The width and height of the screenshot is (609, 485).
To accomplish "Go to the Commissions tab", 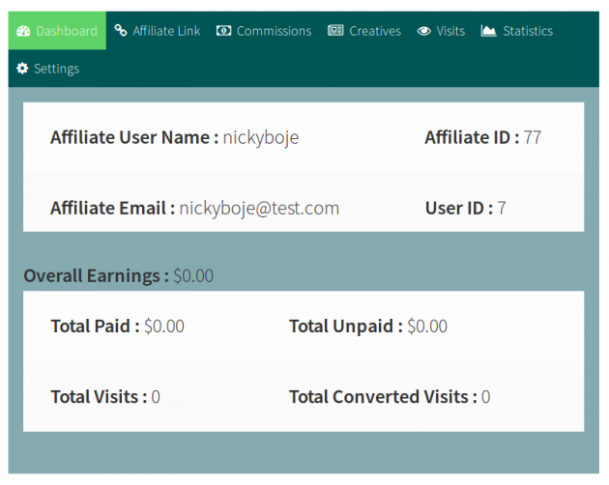I will point(264,31).
